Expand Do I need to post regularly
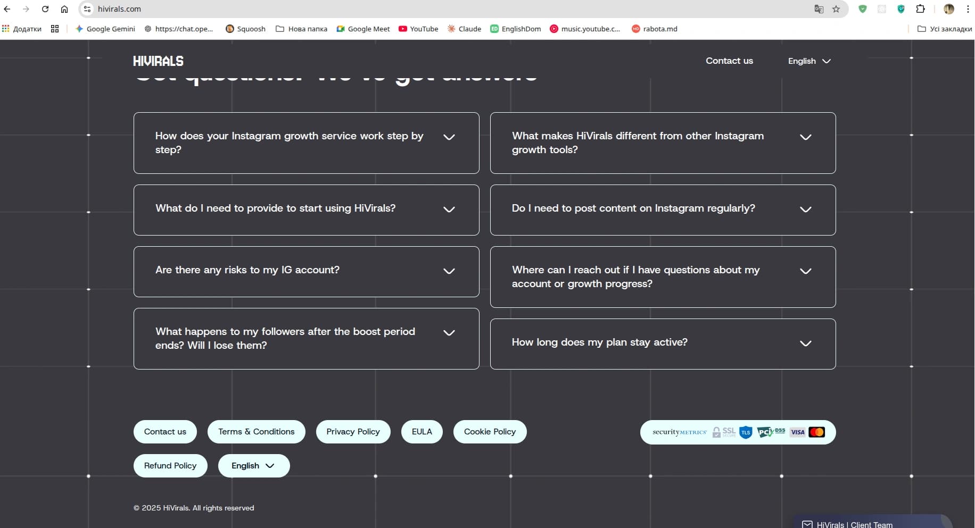Viewport: 975px width, 528px height. (663, 210)
